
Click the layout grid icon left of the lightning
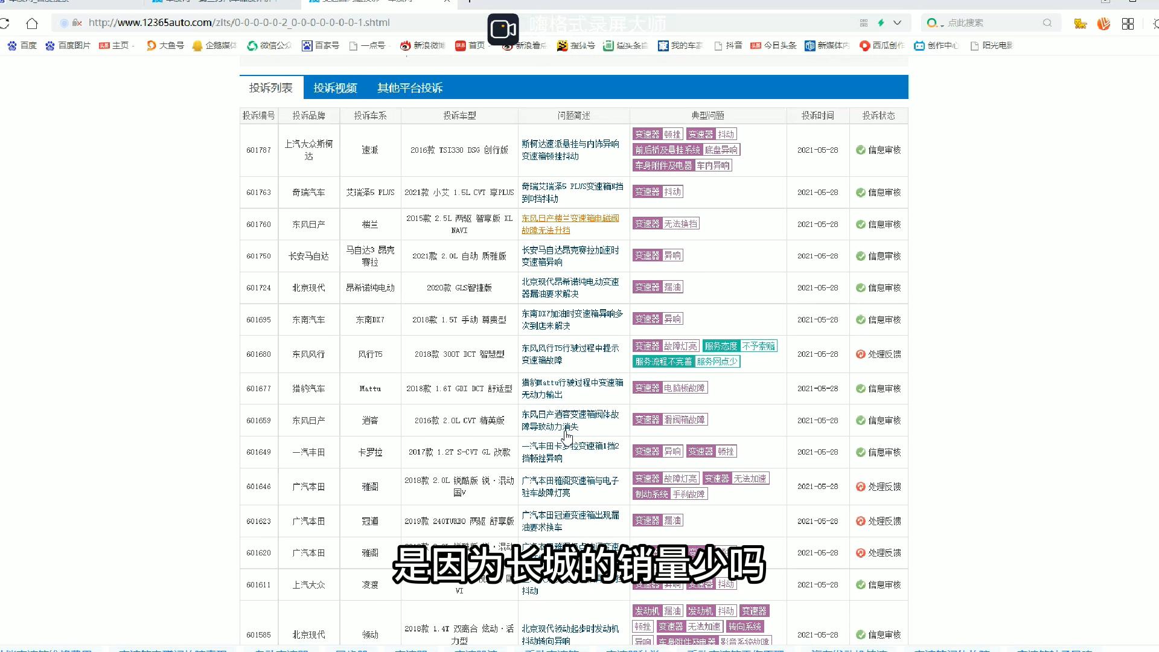(863, 22)
